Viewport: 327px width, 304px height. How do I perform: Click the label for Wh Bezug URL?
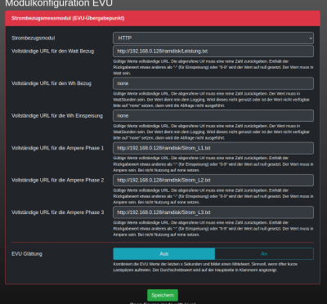[x=52, y=83]
